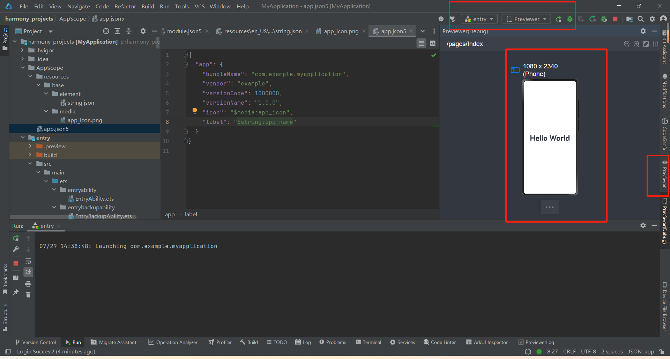Stop the process in Run panel
The width and height of the screenshot is (670, 359).
[16, 263]
